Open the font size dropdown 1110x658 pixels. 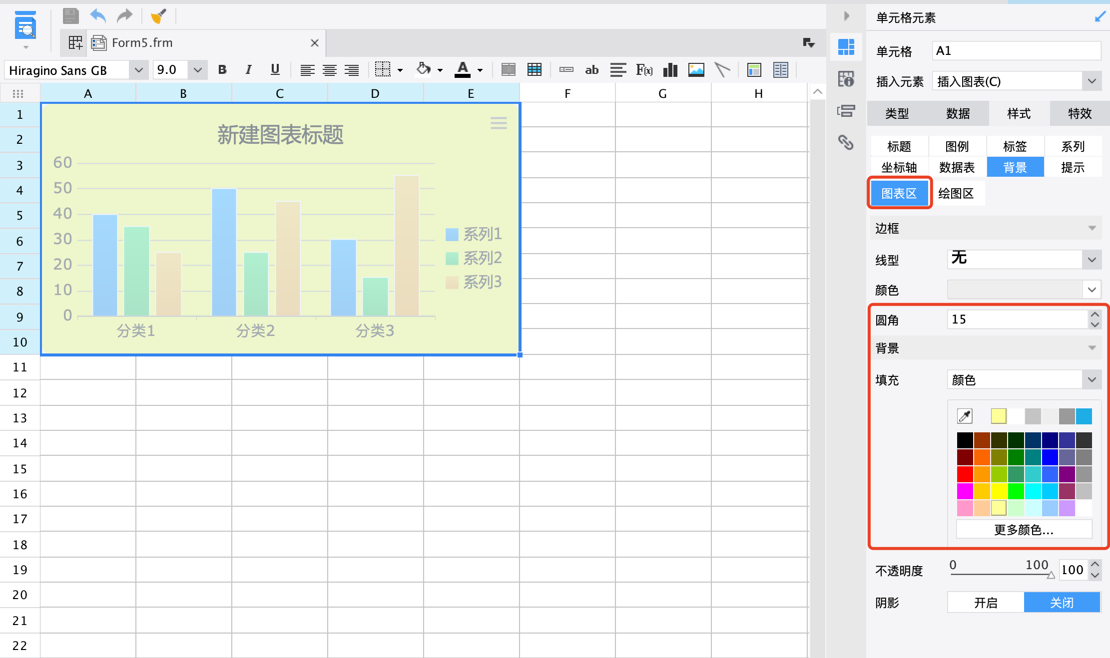(x=198, y=70)
